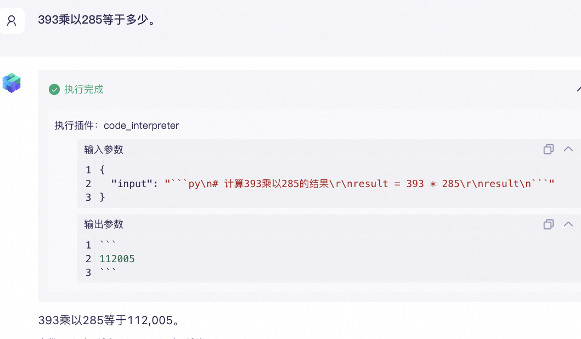The height and width of the screenshot is (339, 581).
Task: Click the output value 112005
Action: pos(117,259)
